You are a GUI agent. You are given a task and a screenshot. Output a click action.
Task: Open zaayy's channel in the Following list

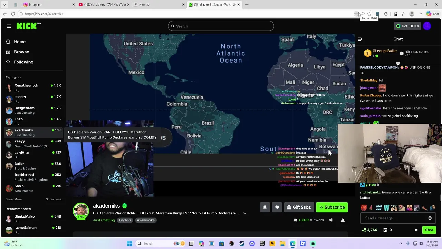point(33,144)
